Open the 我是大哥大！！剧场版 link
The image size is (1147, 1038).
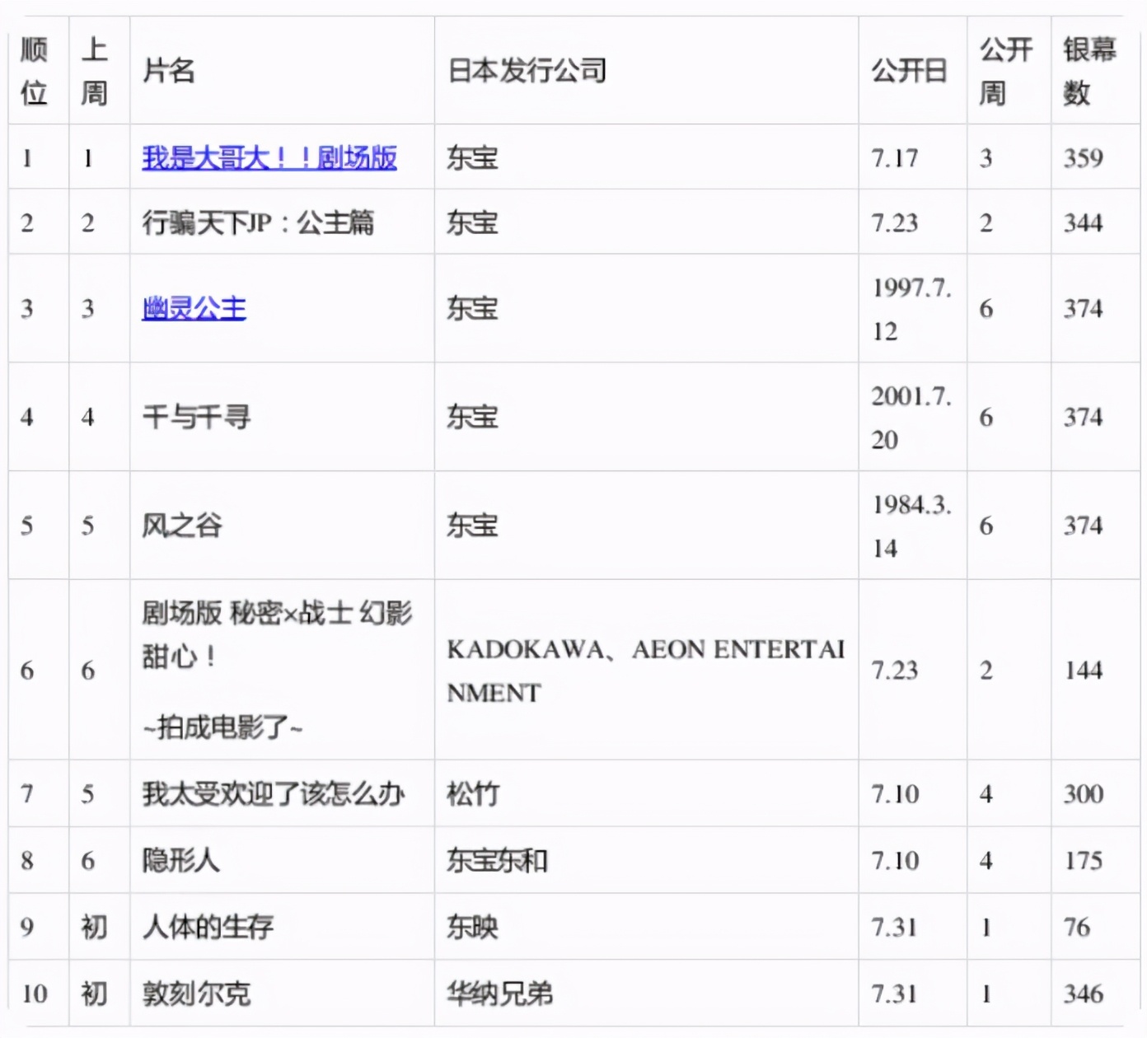pyautogui.click(x=269, y=157)
